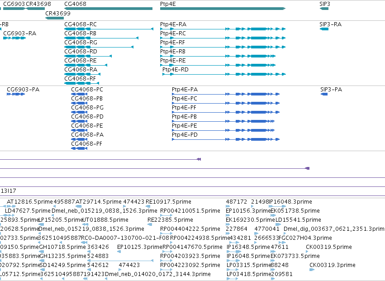Screen dimensions: 385x281
Task: Select the CG4068-PB protein label
Action: click(x=87, y=99)
